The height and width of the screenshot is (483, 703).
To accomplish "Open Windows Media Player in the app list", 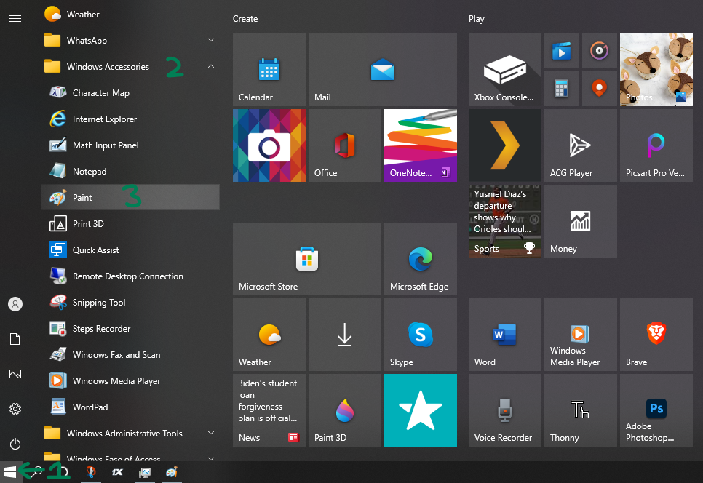I will [x=130, y=381].
